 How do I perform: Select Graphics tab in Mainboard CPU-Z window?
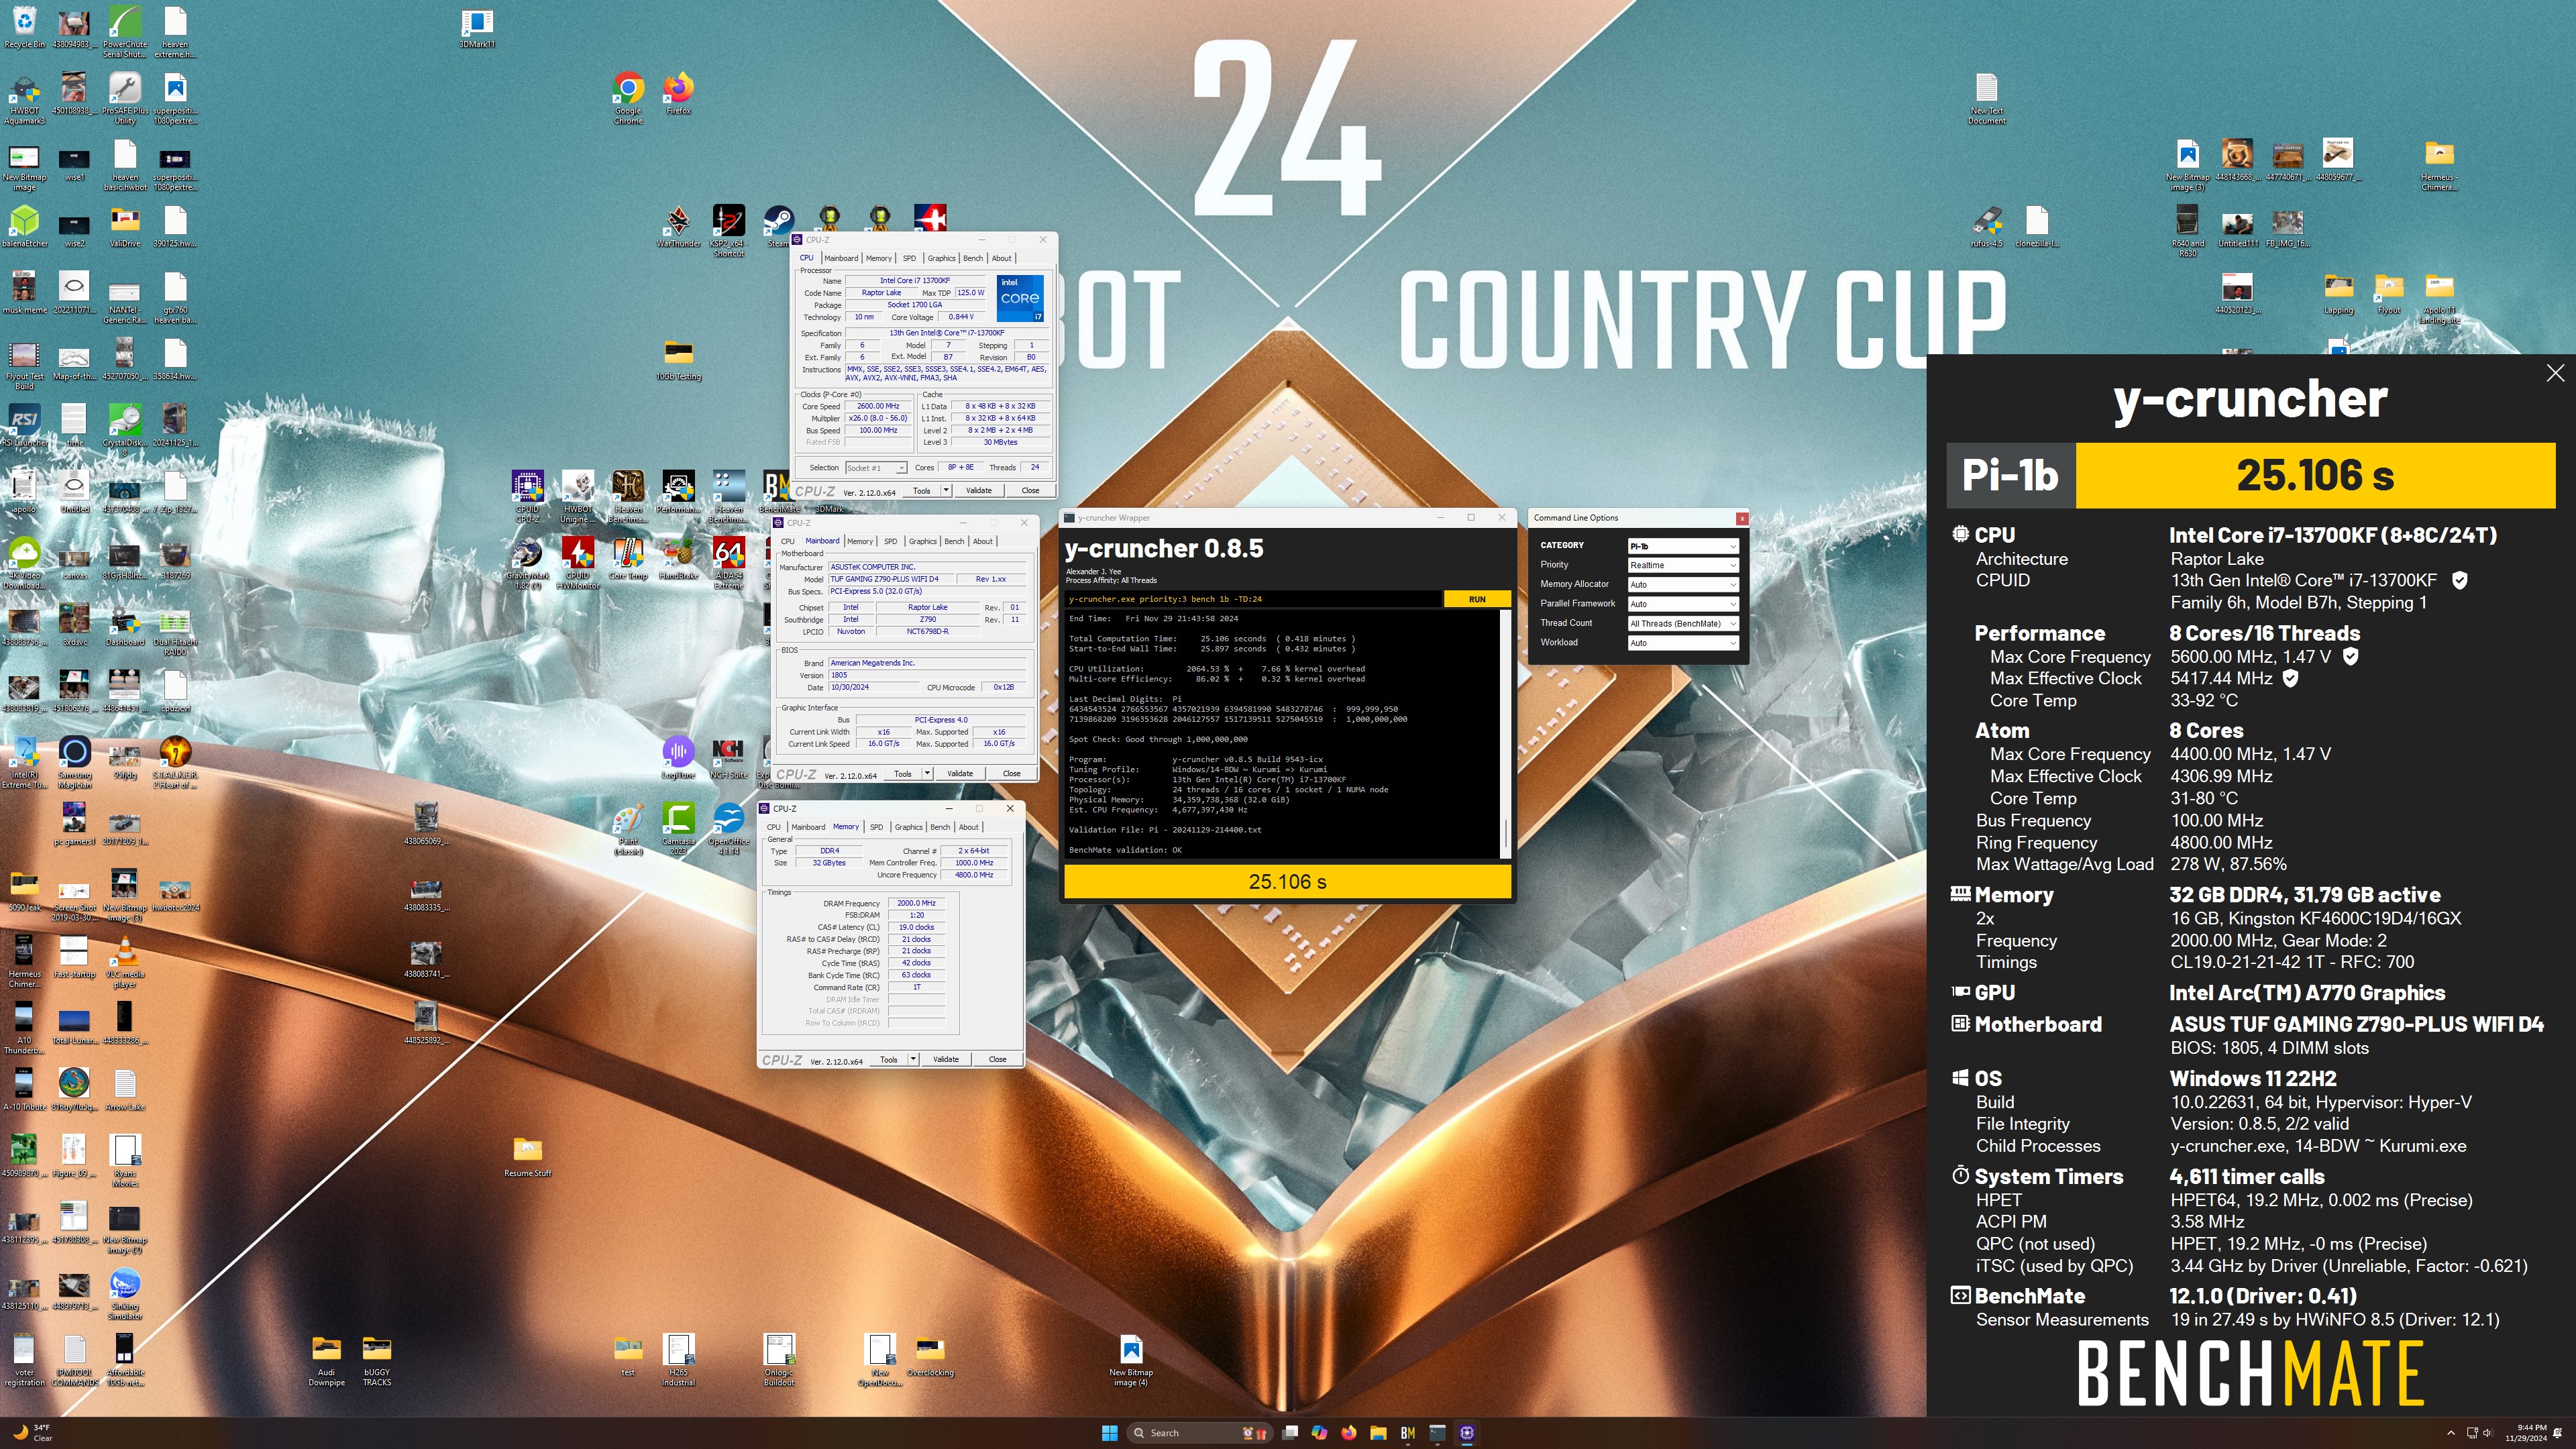pos(922,541)
